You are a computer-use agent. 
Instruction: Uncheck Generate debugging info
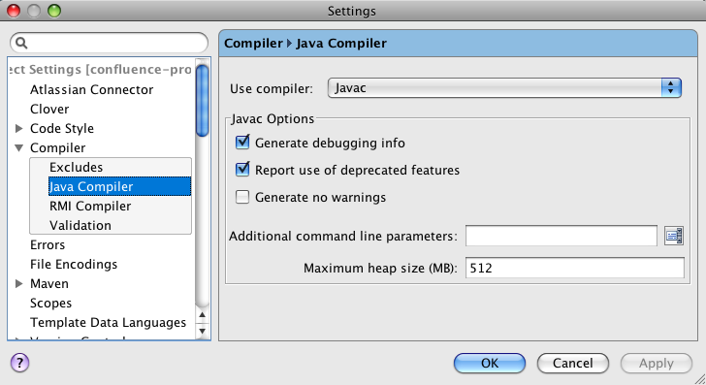242,143
